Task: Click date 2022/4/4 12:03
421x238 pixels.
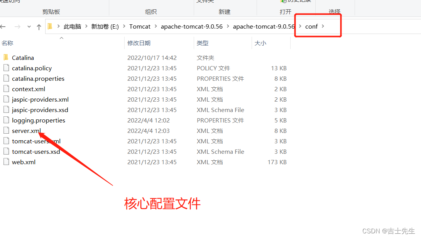Action: point(149,131)
